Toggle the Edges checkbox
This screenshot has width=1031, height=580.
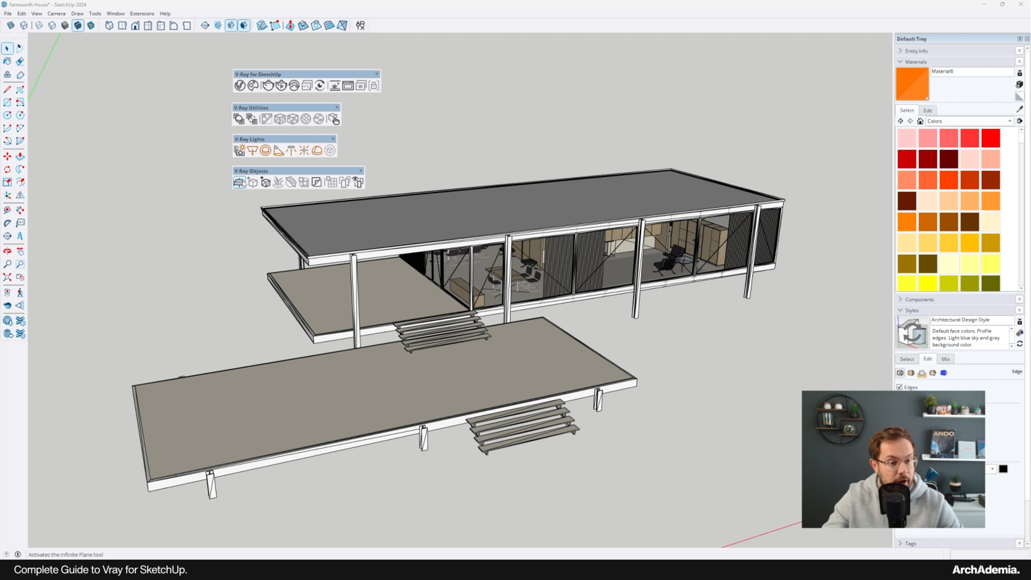(899, 387)
